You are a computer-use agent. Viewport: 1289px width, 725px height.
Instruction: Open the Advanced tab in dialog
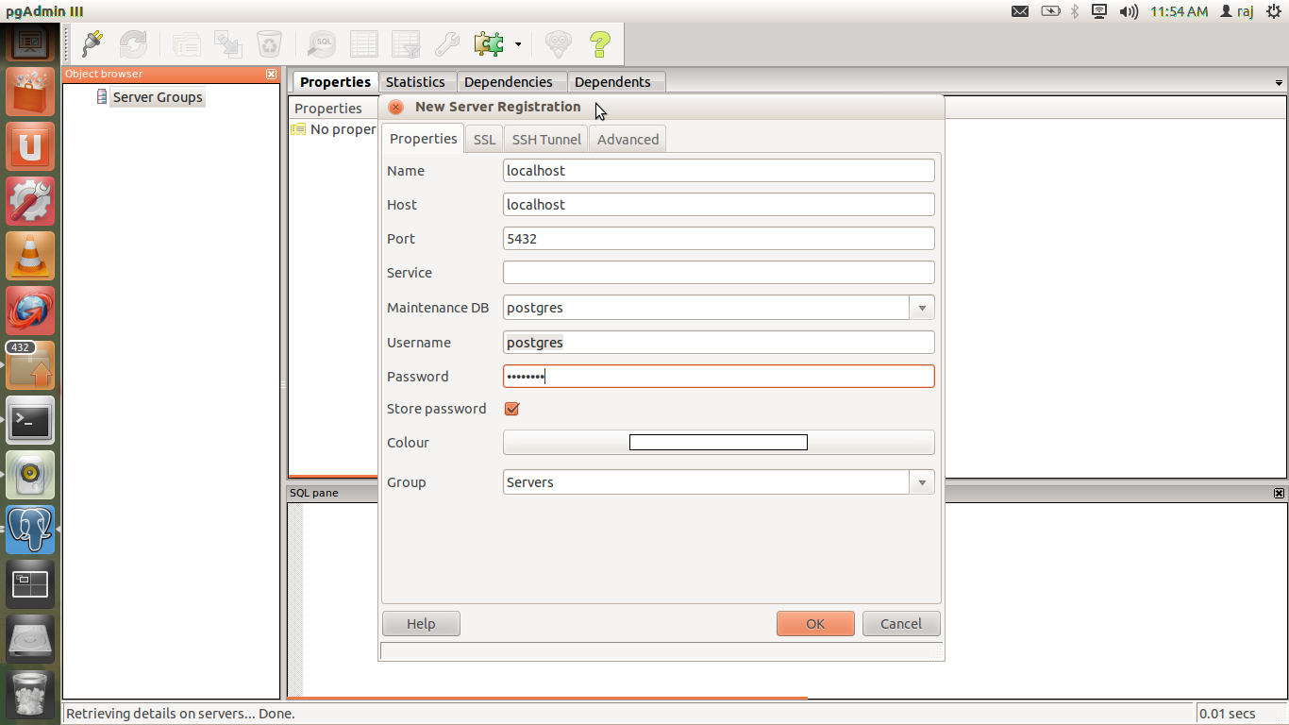click(628, 139)
